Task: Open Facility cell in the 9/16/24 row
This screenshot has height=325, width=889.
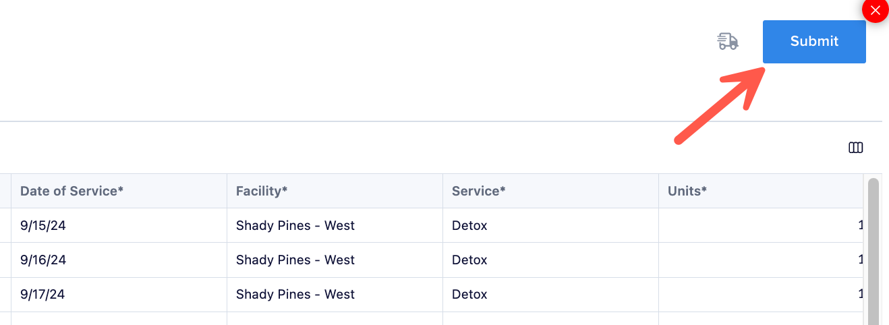Action: (x=335, y=260)
